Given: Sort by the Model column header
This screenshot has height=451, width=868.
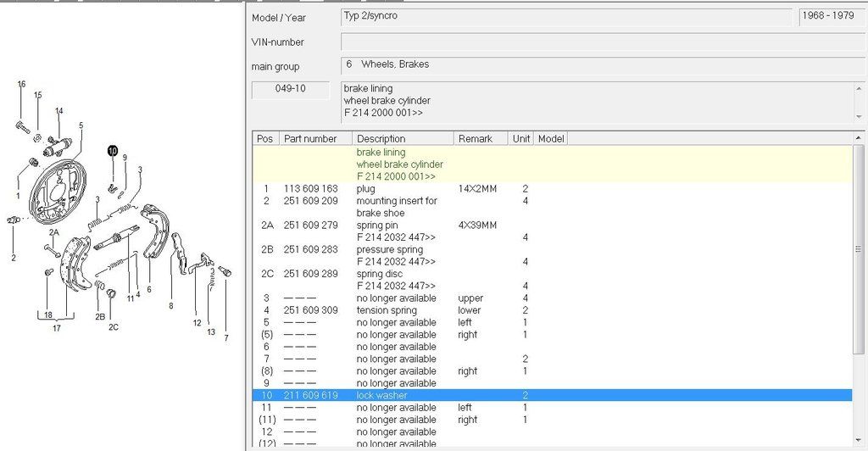Looking at the screenshot, I should coord(551,138).
